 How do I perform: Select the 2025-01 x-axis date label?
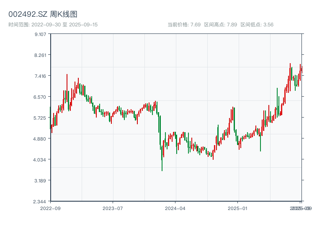pos(238,208)
